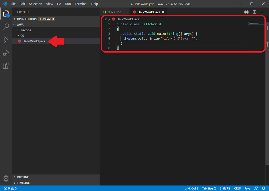Open the File menu
The width and height of the screenshot is (269, 191).
point(13,4)
